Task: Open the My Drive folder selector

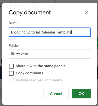Action: 50,54
